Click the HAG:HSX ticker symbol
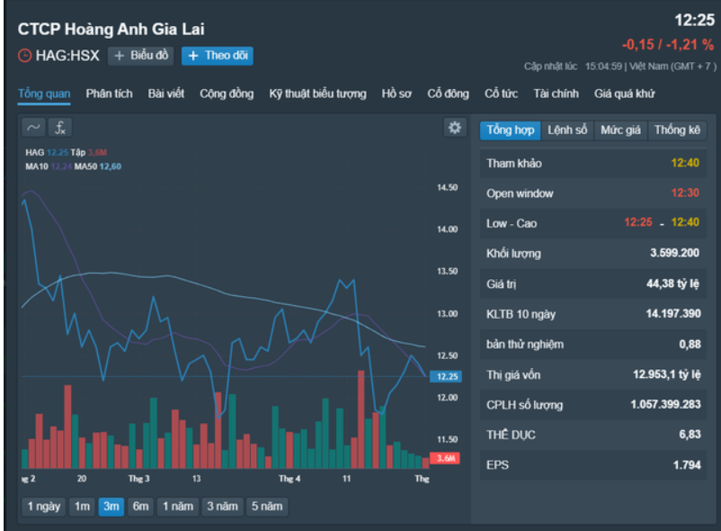 click(67, 56)
